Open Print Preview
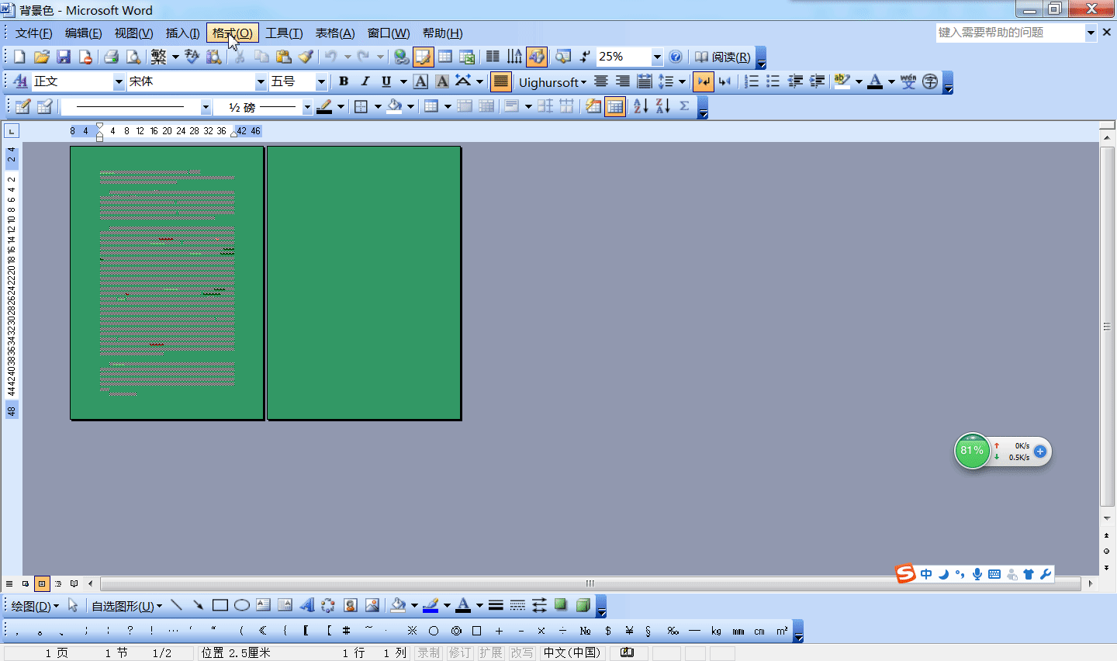 133,57
